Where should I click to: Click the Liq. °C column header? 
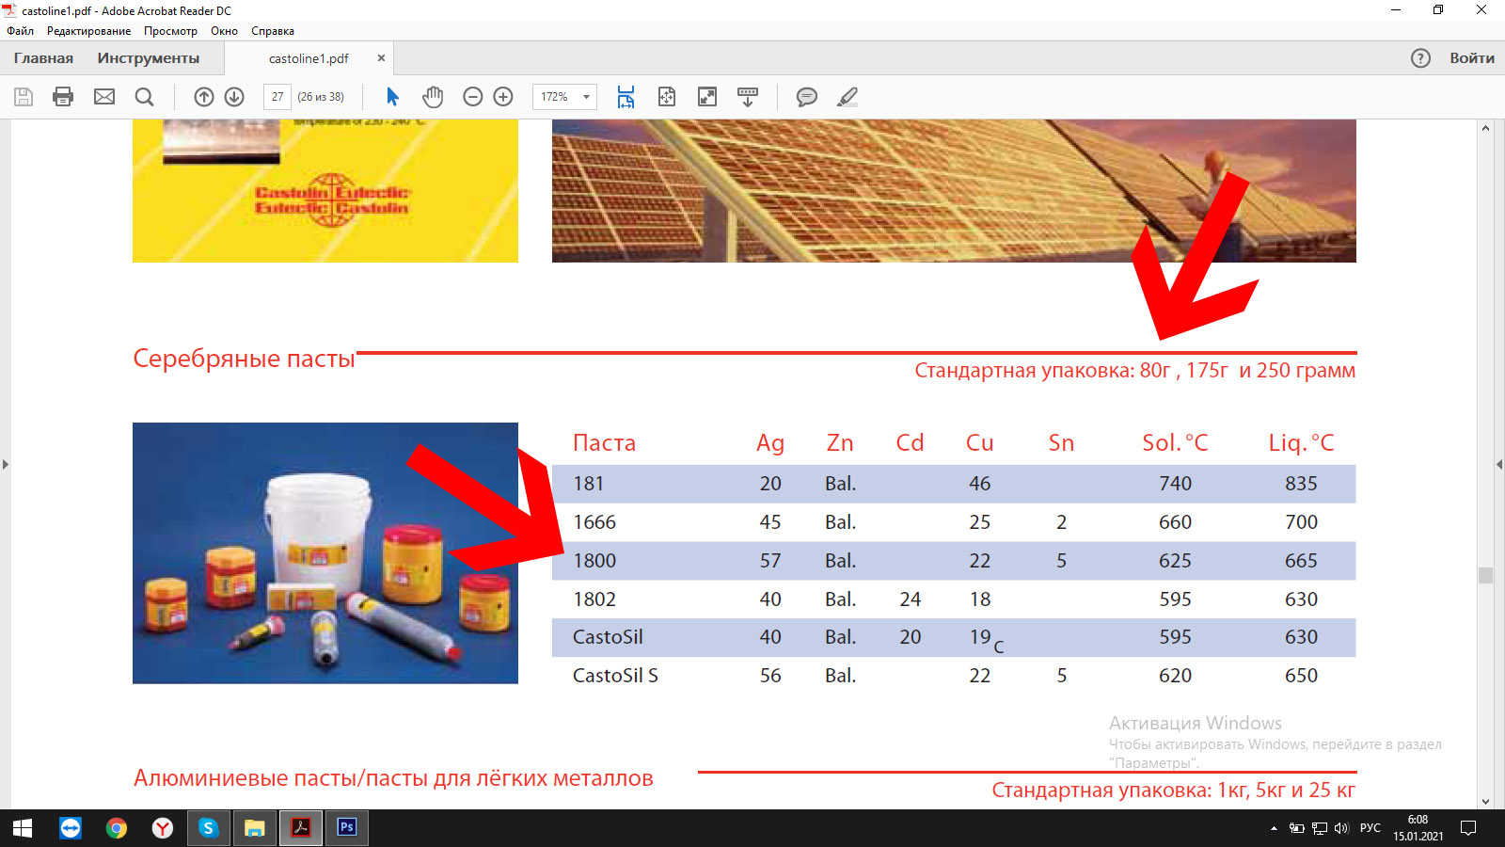[x=1301, y=443]
